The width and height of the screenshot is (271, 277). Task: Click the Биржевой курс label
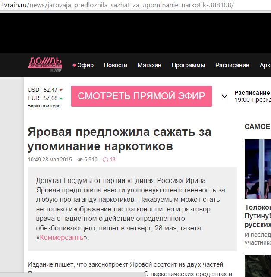(44, 106)
